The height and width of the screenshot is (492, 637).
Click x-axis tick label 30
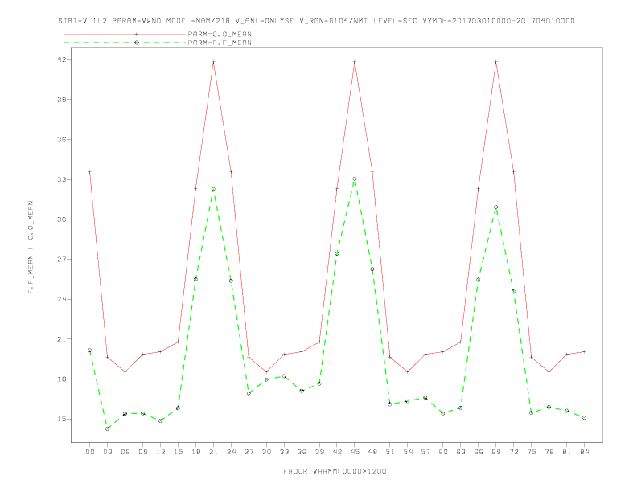click(266, 452)
